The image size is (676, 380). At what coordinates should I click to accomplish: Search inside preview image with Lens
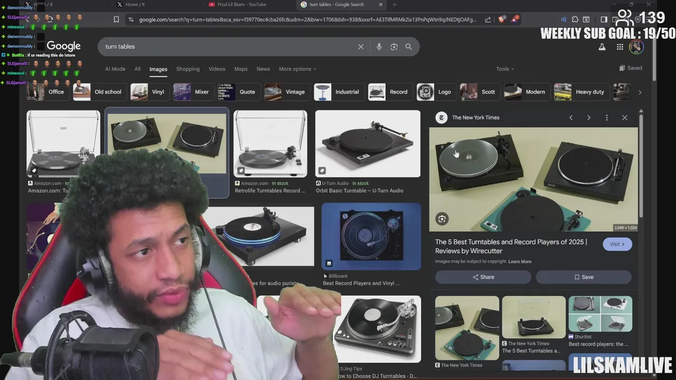point(442,218)
